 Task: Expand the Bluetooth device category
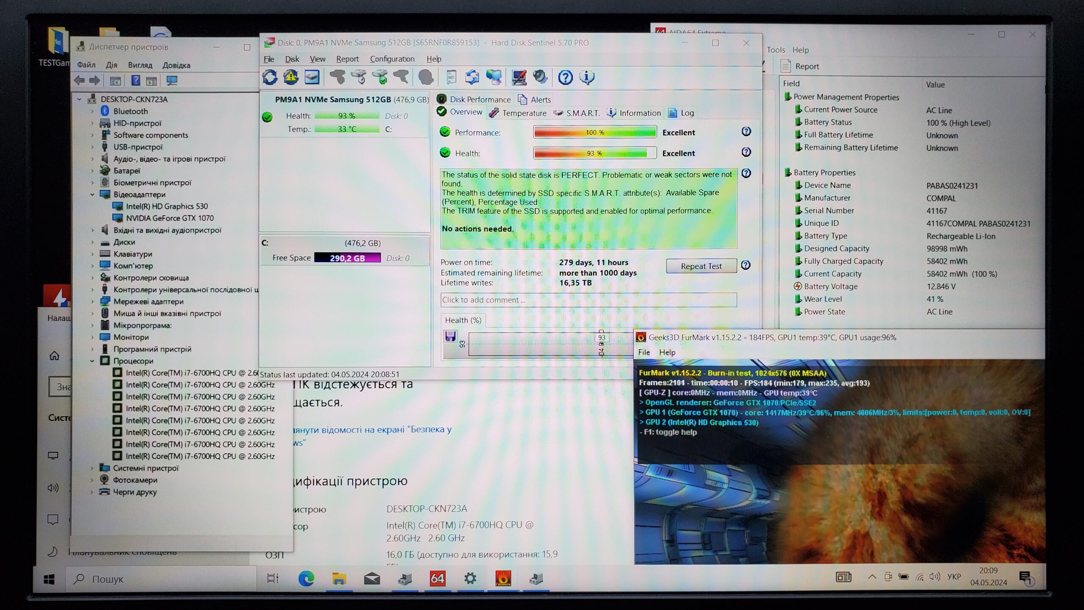pos(92,111)
